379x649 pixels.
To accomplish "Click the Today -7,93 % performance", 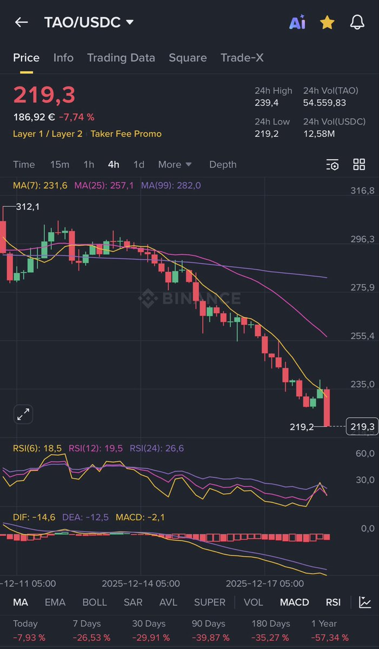I will click(x=29, y=631).
